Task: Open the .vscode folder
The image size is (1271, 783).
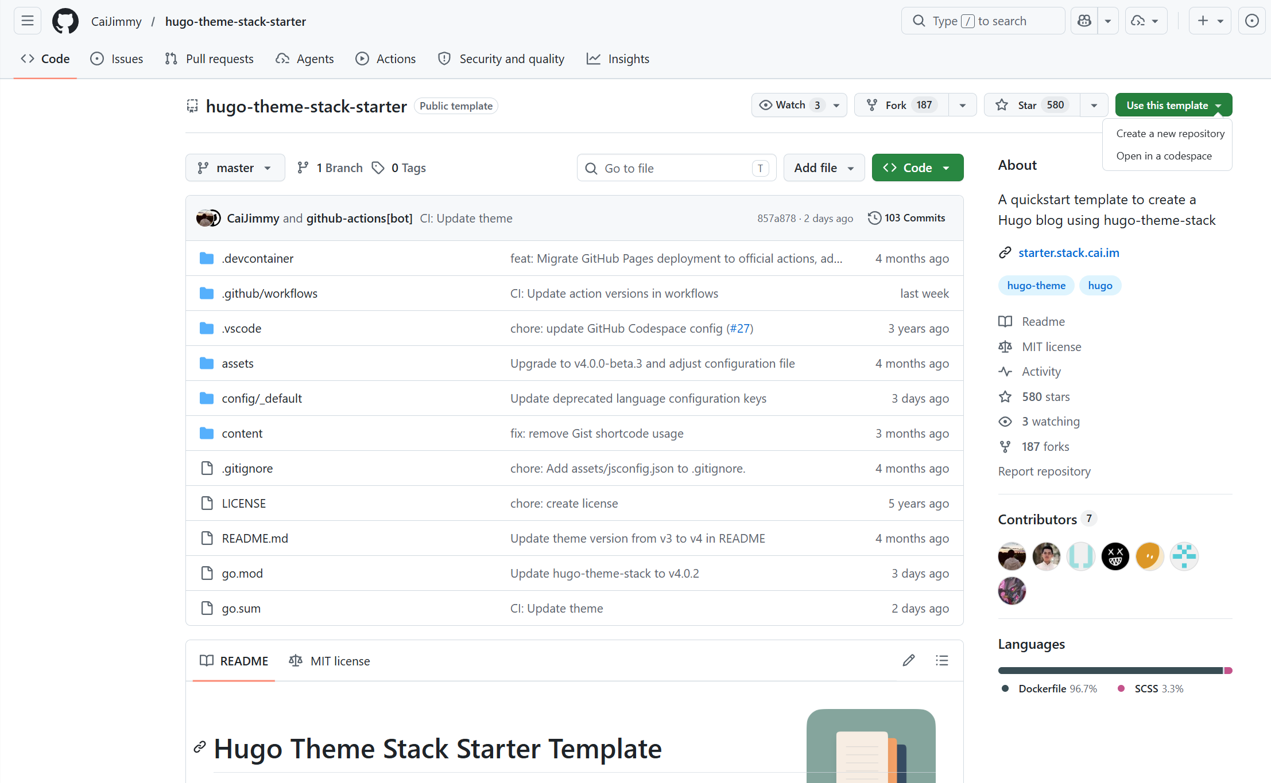Action: [242, 329]
